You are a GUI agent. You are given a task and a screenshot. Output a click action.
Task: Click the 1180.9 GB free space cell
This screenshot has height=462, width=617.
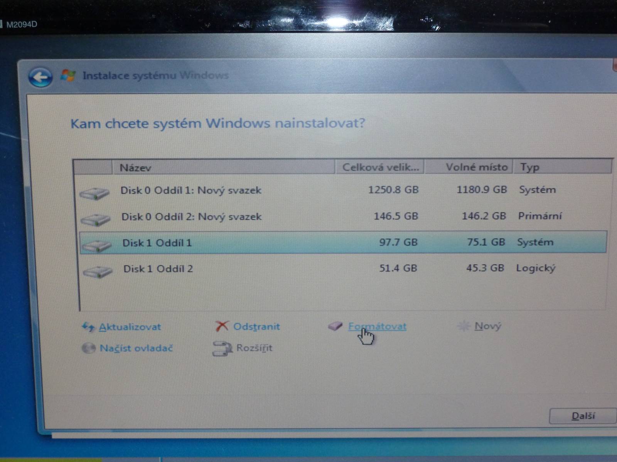[482, 189]
